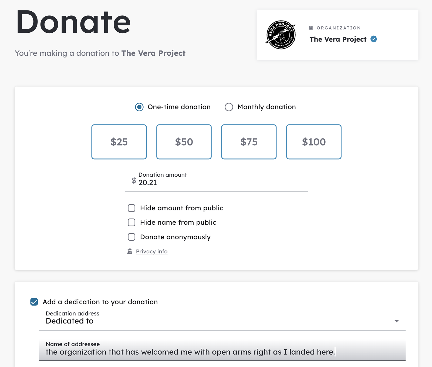Choose the $50 donation amount
432x367 pixels.
click(x=184, y=142)
